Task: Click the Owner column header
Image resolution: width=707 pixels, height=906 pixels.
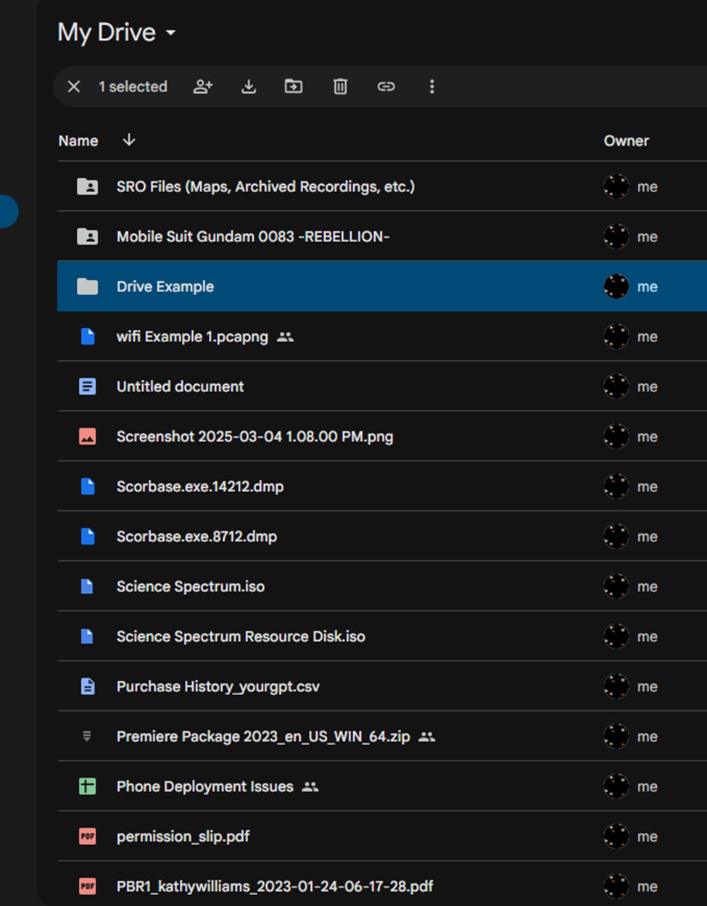Action: [x=627, y=141]
